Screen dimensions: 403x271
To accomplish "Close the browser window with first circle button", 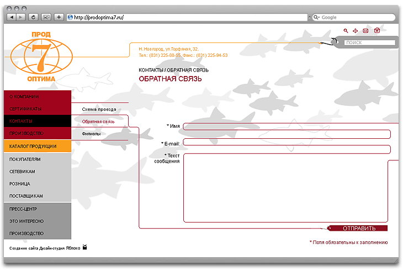I will click(9, 8).
